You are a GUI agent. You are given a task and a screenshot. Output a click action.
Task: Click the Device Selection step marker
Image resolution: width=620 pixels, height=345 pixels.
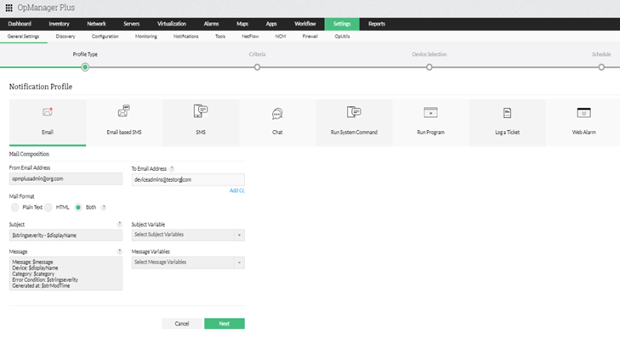(429, 67)
